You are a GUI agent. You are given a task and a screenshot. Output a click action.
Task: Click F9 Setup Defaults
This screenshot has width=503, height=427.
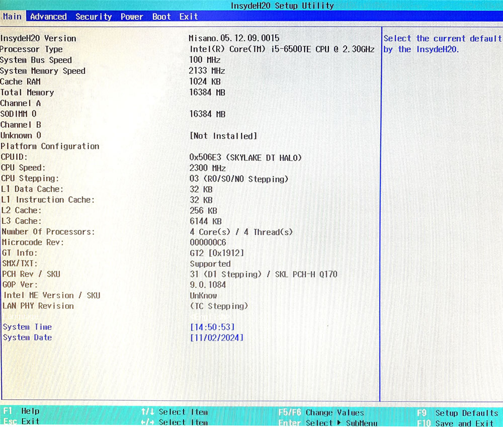click(x=457, y=412)
